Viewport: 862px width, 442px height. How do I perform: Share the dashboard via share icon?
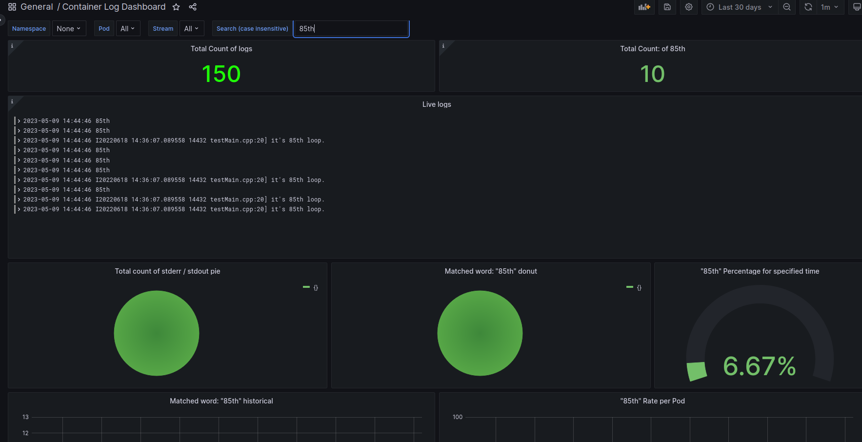[193, 7]
